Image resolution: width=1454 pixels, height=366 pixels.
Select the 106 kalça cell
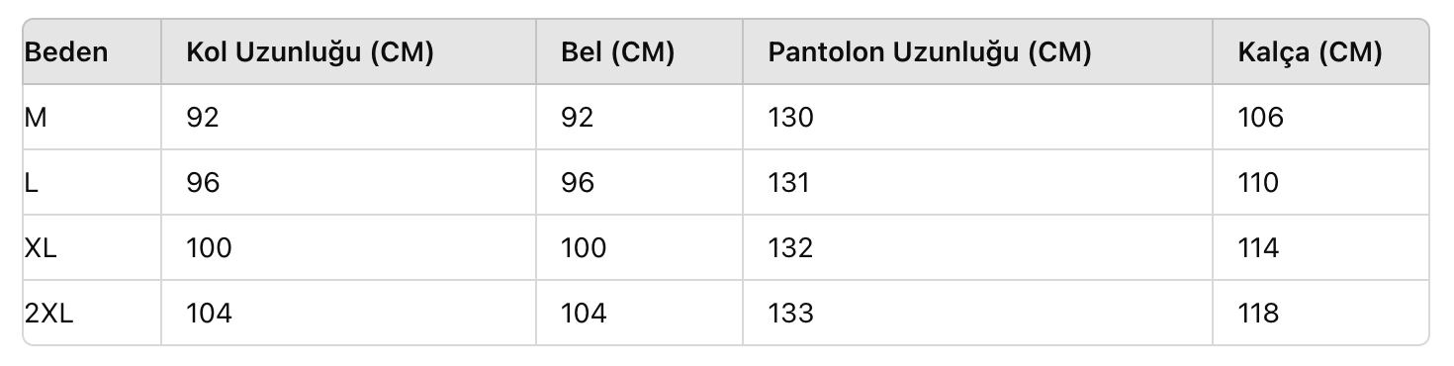tap(1260, 118)
